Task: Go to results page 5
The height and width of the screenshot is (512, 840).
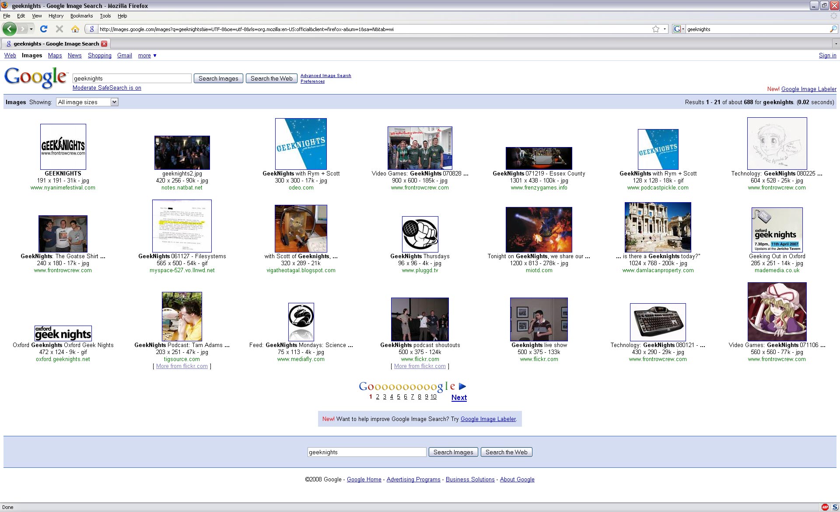Action: click(x=399, y=397)
